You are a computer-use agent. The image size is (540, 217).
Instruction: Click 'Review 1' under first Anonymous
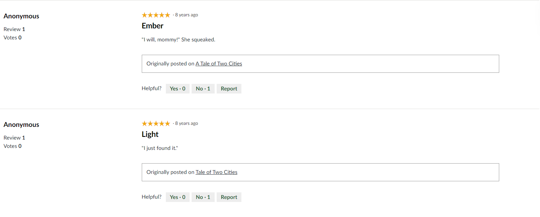point(14,29)
